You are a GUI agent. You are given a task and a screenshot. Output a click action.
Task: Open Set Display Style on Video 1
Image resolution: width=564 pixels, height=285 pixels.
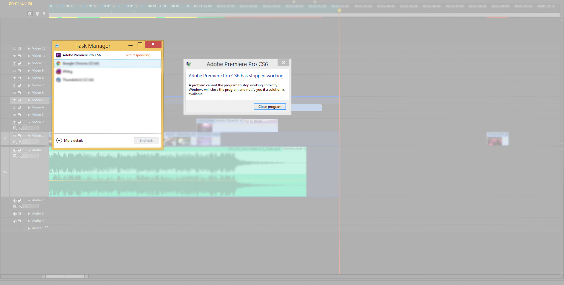14,141
